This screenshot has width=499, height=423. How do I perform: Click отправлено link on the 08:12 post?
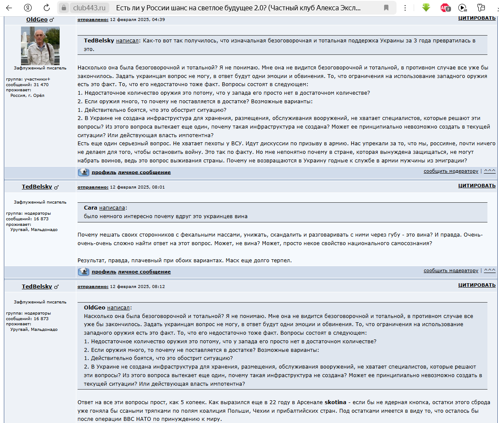pyautogui.click(x=93, y=287)
